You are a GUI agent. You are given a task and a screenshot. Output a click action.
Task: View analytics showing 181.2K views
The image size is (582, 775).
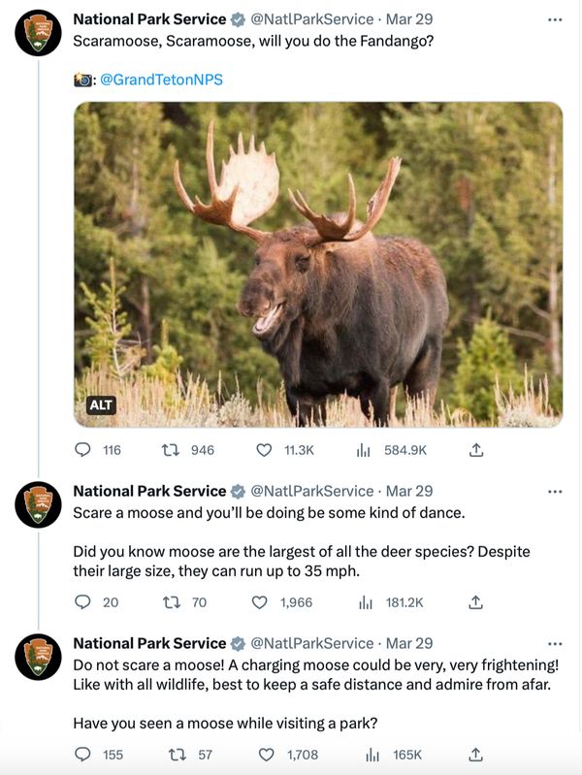point(366,602)
